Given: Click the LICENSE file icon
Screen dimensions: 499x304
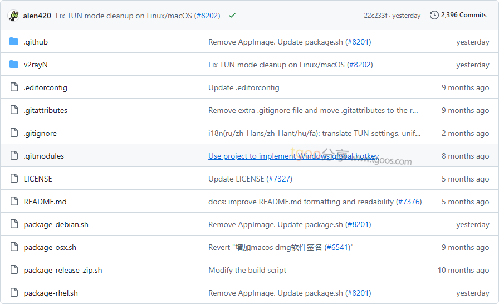Looking at the screenshot, I should [x=14, y=179].
